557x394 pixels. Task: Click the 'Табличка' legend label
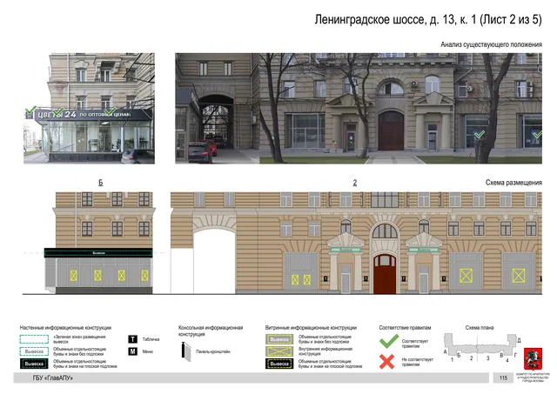pos(151,339)
